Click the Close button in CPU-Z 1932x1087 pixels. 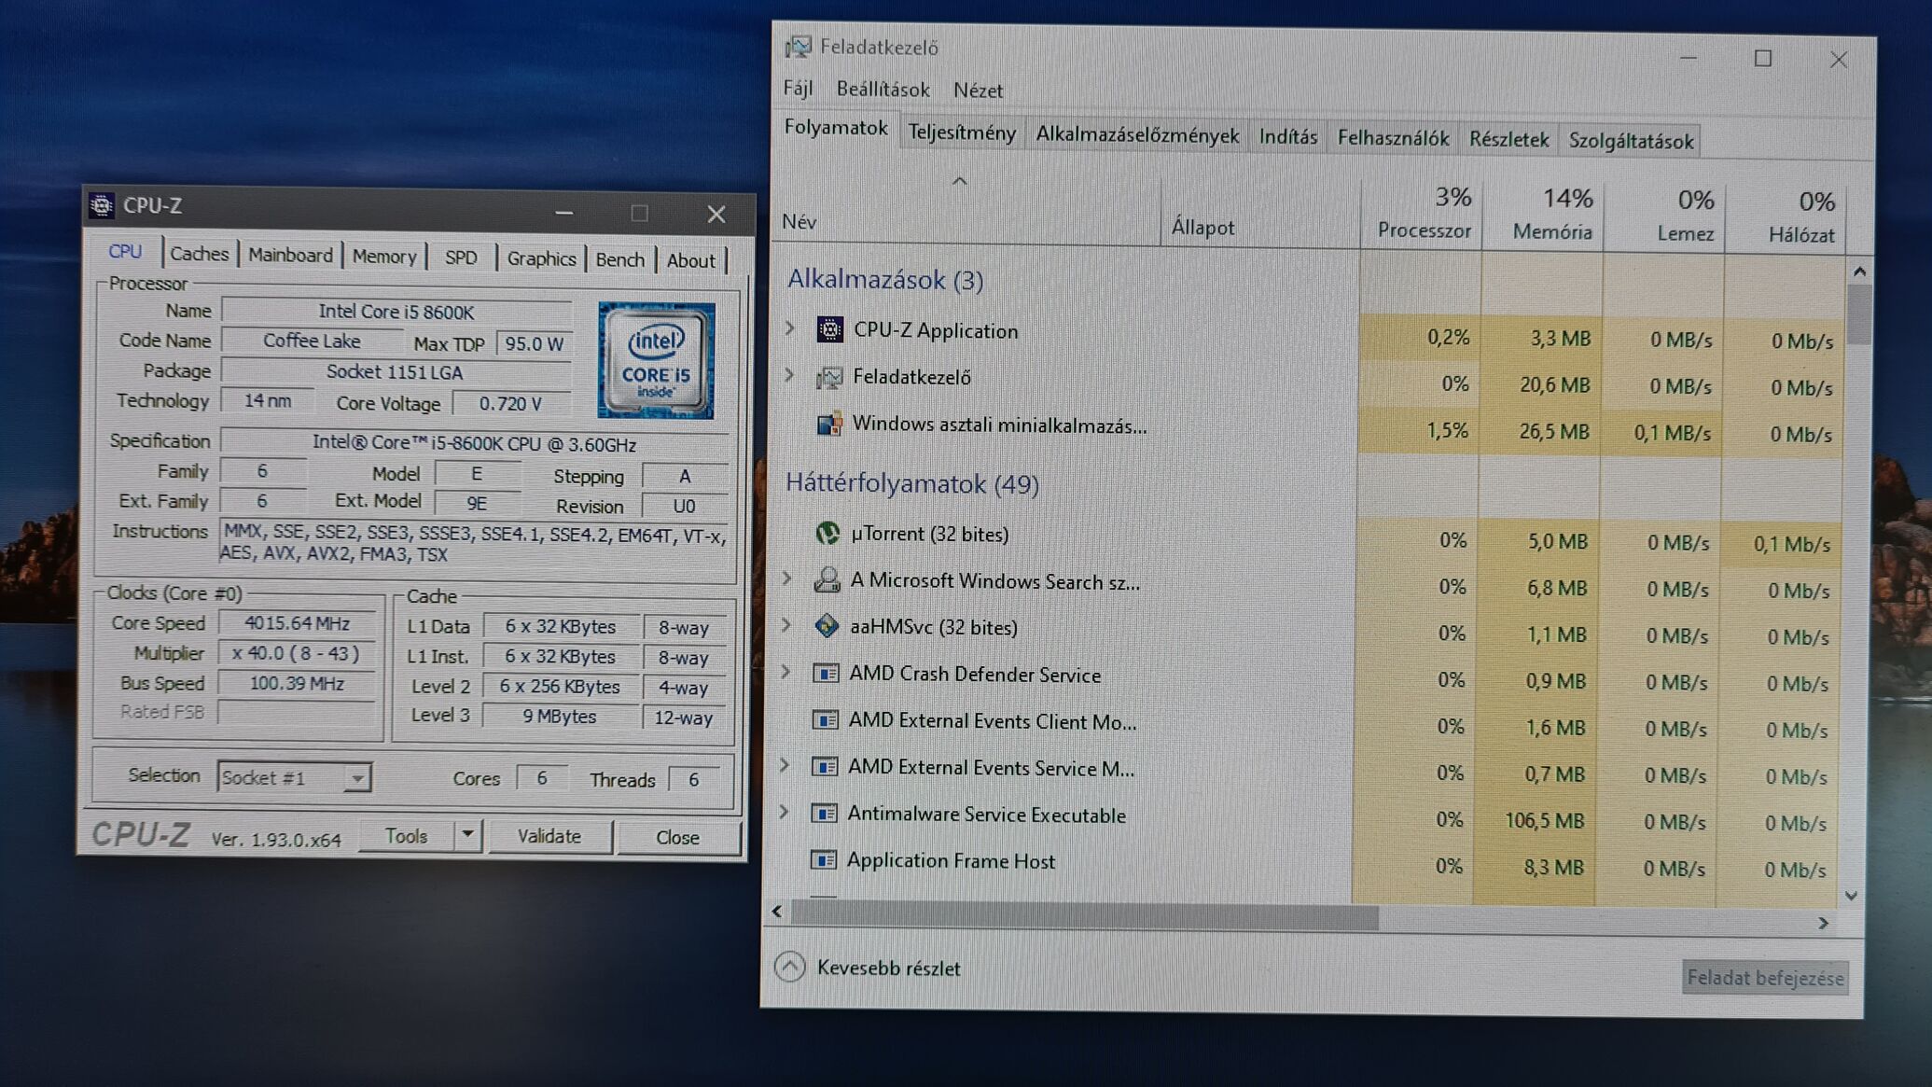pyautogui.click(x=677, y=837)
